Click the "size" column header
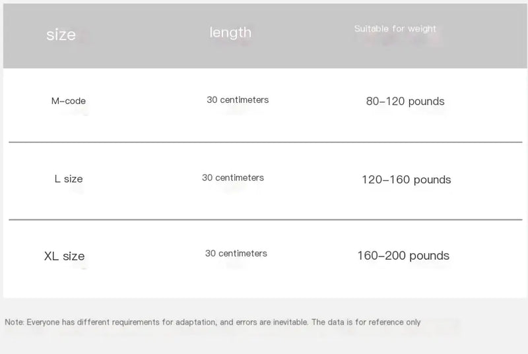 [61, 36]
